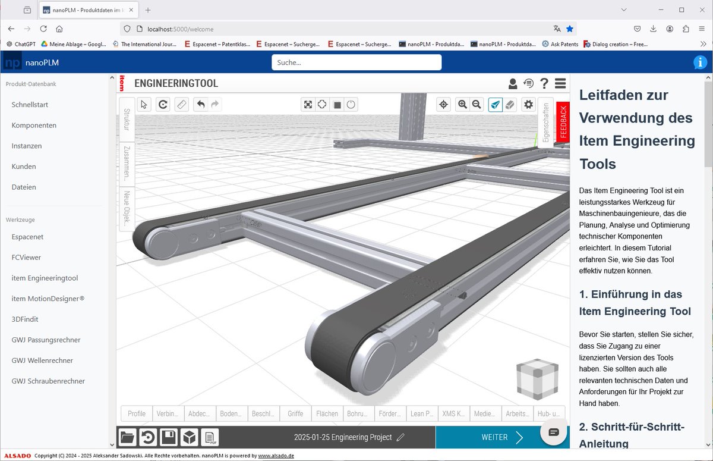Viewport: 713px width, 461px height.
Task: Toggle the eraser mode next to perspective
Action: pyautogui.click(x=510, y=105)
